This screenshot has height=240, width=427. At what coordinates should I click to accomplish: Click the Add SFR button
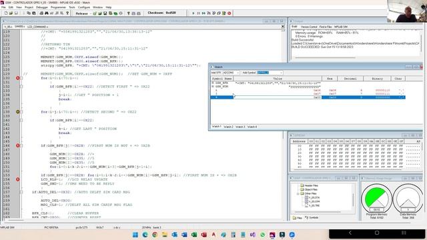[x=216, y=73]
